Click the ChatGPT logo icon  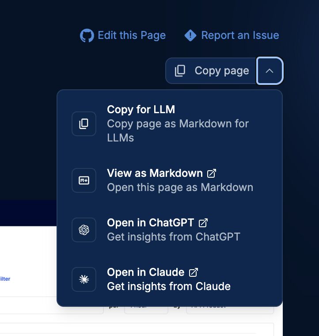84,230
